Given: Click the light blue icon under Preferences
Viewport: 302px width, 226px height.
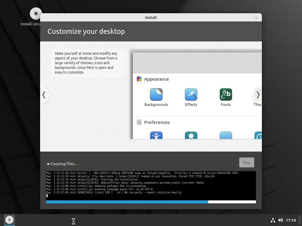Looking at the screenshot, I should click(x=226, y=135).
